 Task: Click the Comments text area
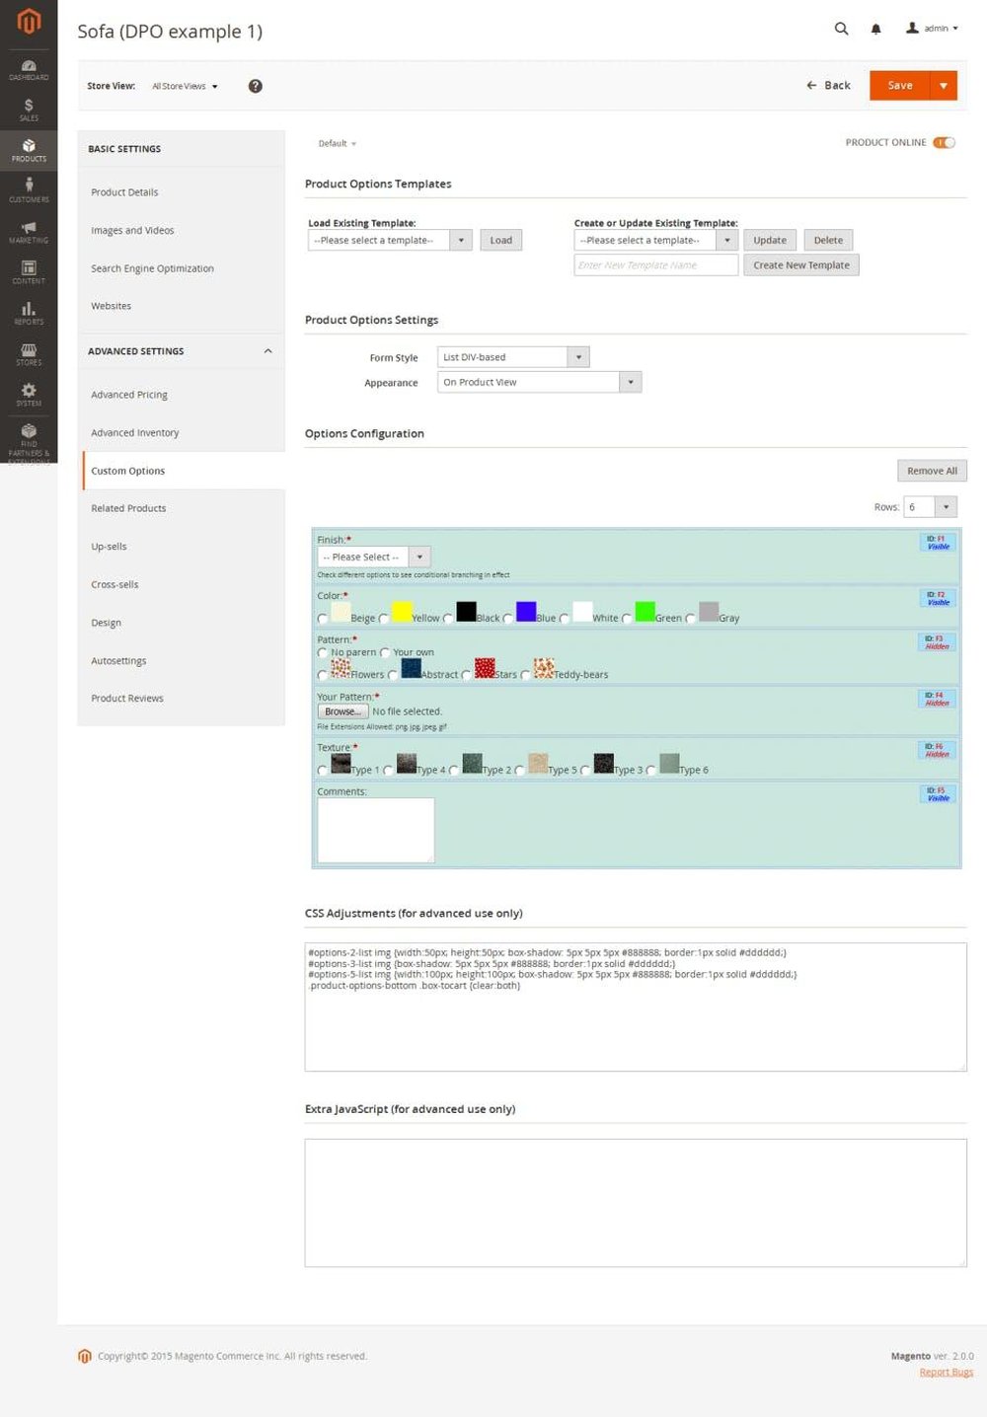375,831
